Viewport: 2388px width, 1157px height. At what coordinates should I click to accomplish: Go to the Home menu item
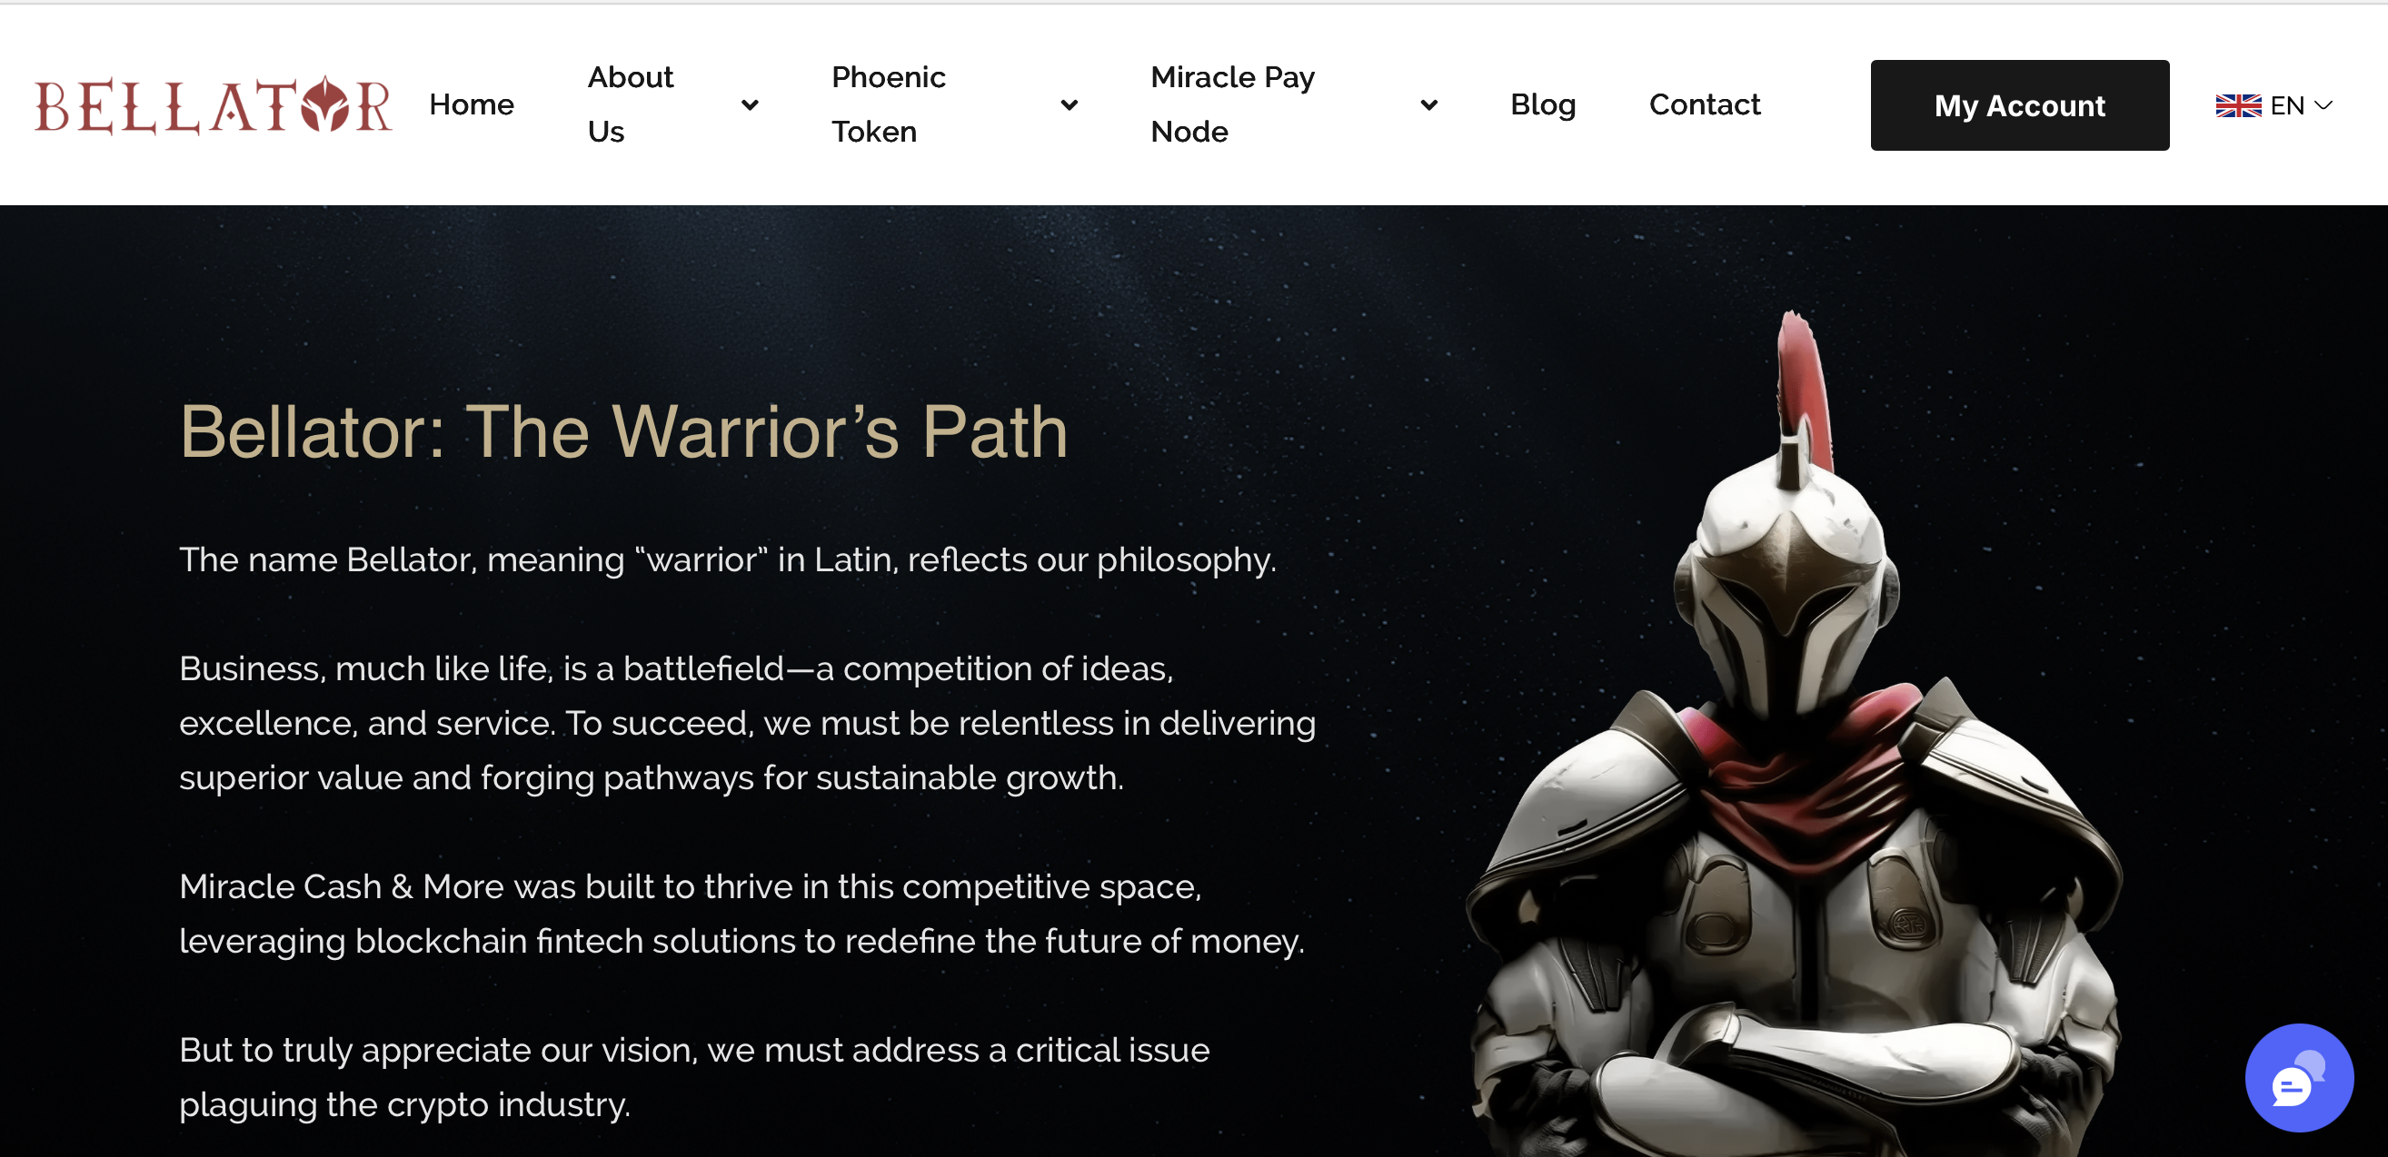pyautogui.click(x=471, y=104)
